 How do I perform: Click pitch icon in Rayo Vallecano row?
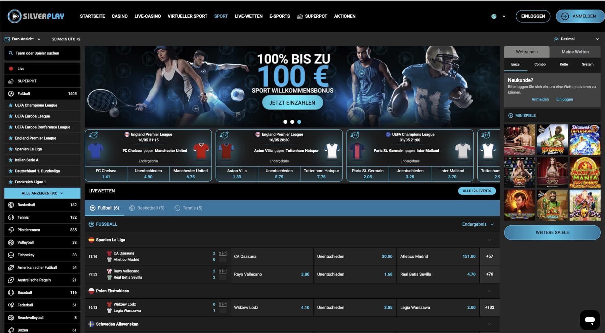pyautogui.click(x=223, y=271)
